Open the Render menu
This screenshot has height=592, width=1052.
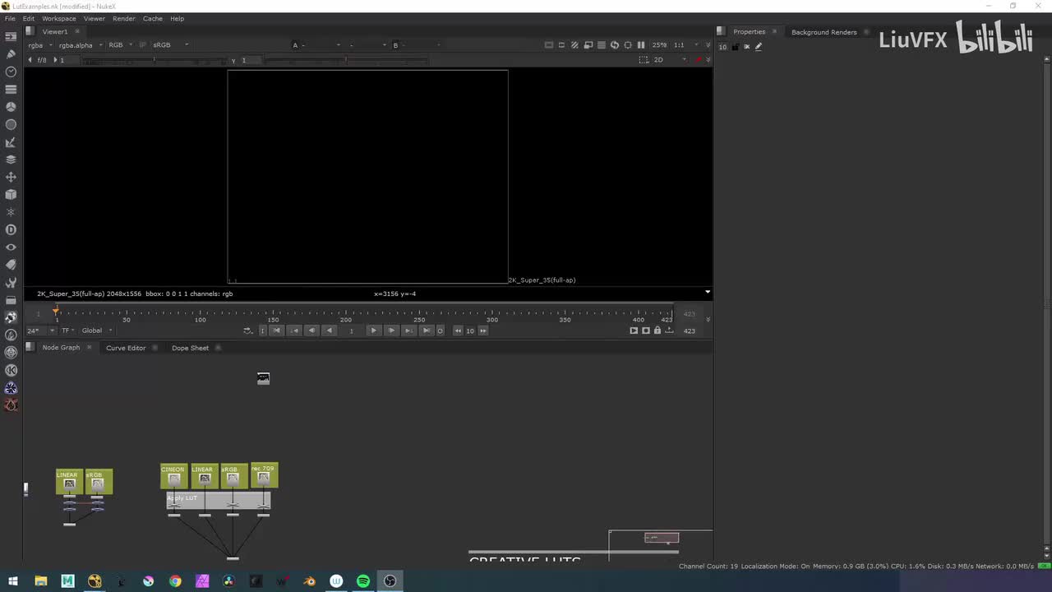[x=124, y=18]
